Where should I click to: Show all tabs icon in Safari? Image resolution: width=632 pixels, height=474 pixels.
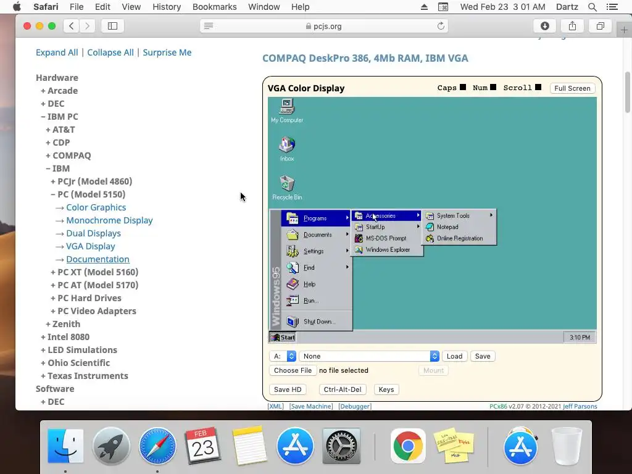(600, 26)
